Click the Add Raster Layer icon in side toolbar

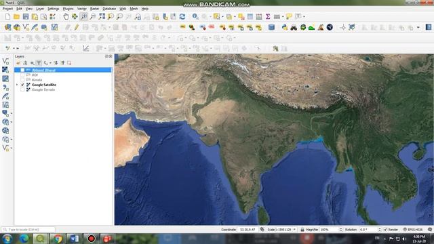pyautogui.click(x=5, y=70)
